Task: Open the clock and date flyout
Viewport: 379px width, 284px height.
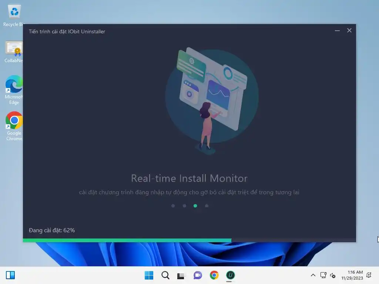Action: [x=352, y=275]
